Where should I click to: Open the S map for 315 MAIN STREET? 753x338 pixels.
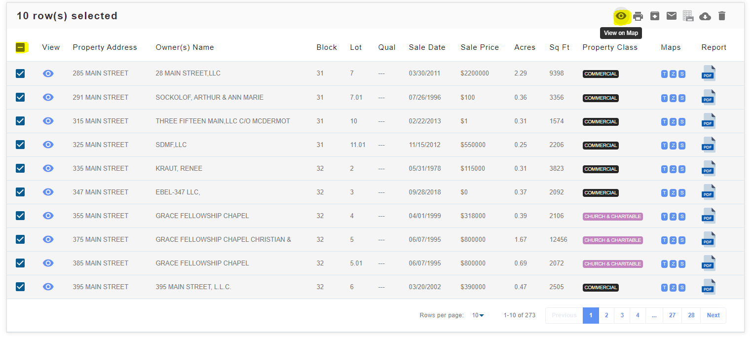(x=682, y=121)
